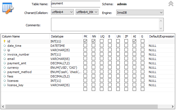Toggle the NN checkbox for email row
The height and width of the screenshot is (110, 176).
(x=93, y=59)
